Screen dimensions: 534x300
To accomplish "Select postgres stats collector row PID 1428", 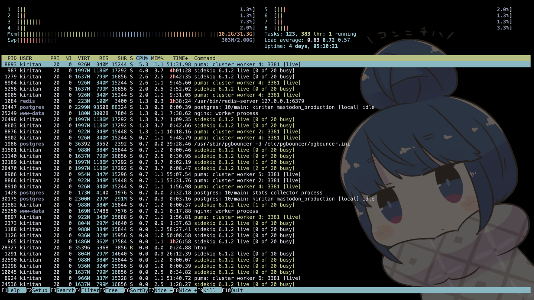I will [266, 193].
